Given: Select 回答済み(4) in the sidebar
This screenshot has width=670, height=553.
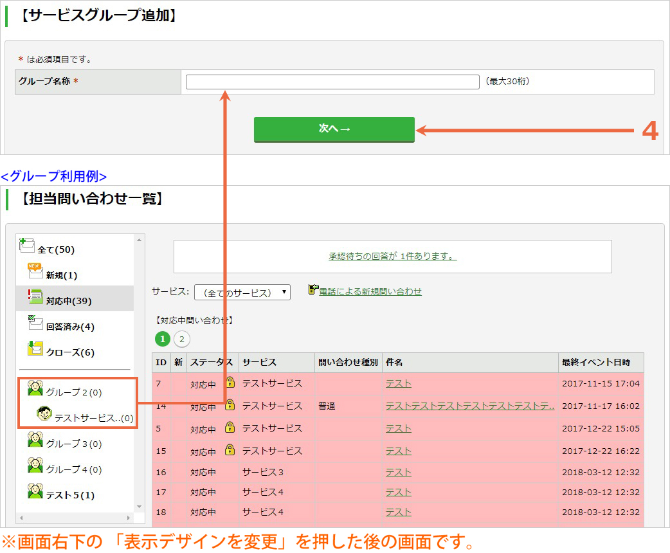Looking at the screenshot, I should pyautogui.click(x=70, y=327).
